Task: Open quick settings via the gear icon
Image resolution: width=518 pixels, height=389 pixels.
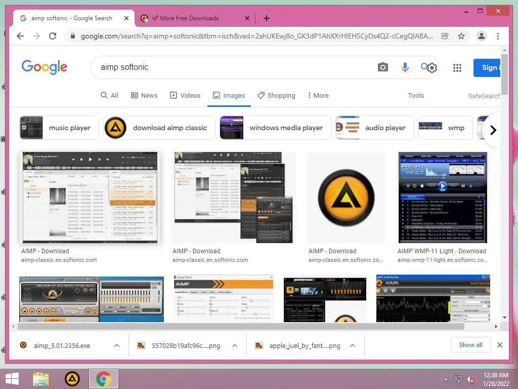Action: pyautogui.click(x=432, y=68)
